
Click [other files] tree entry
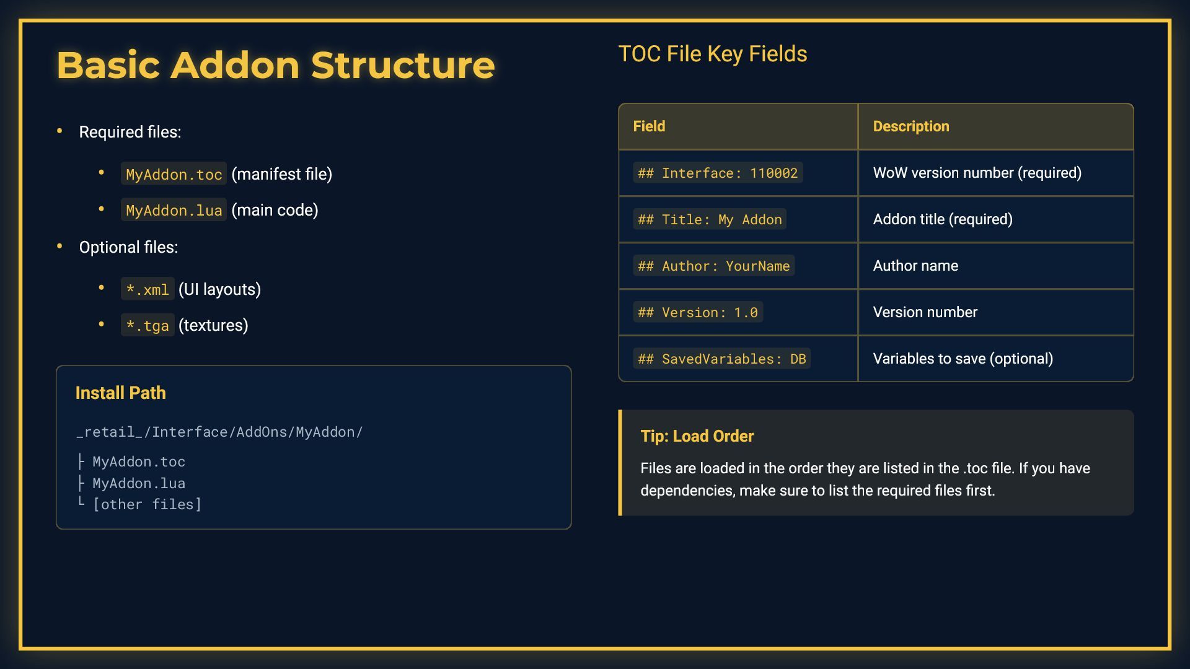coord(147,504)
